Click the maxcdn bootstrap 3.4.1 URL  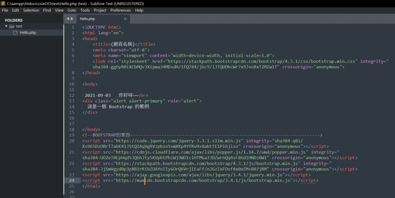203,180
